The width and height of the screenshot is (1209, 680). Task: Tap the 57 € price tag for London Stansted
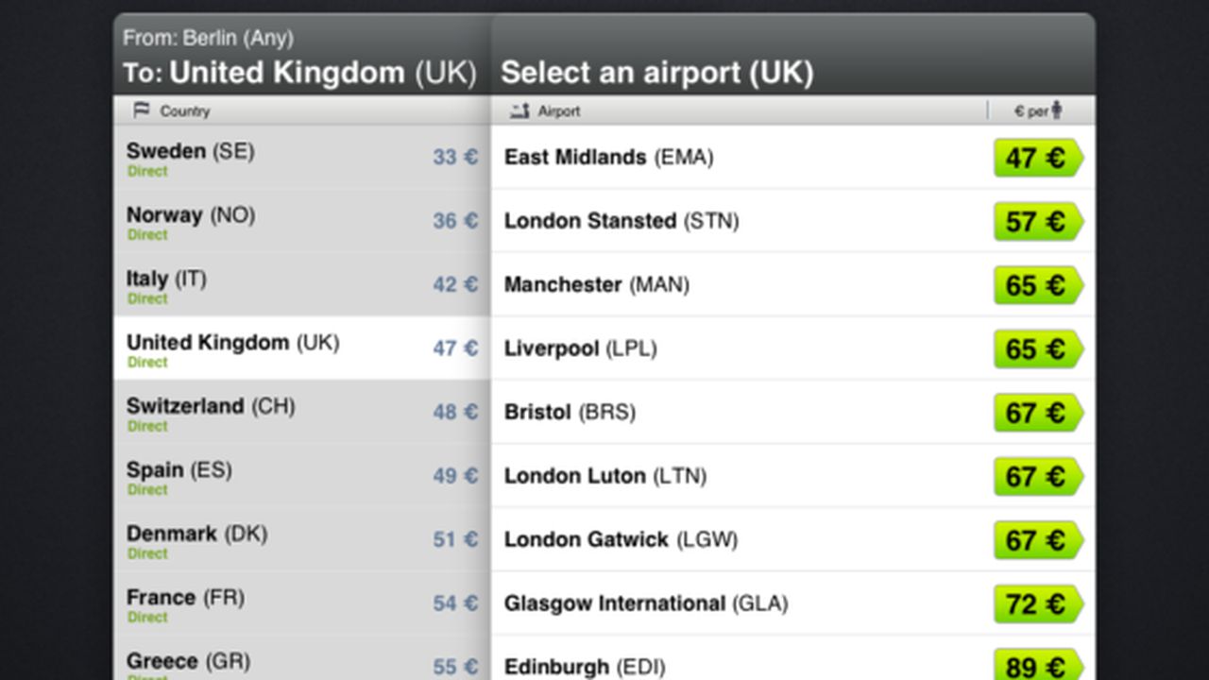1037,221
